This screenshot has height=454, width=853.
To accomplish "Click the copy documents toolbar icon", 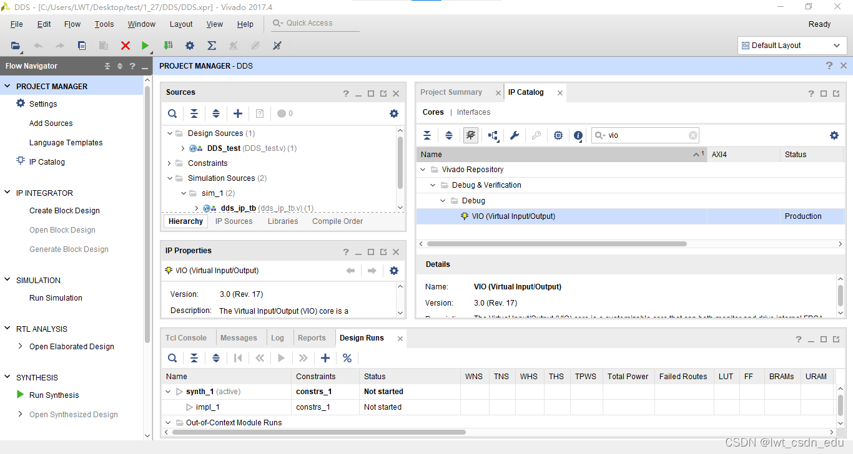I will click(82, 46).
